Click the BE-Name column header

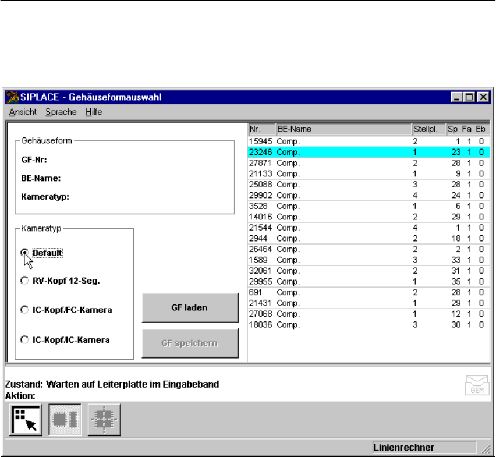click(342, 129)
